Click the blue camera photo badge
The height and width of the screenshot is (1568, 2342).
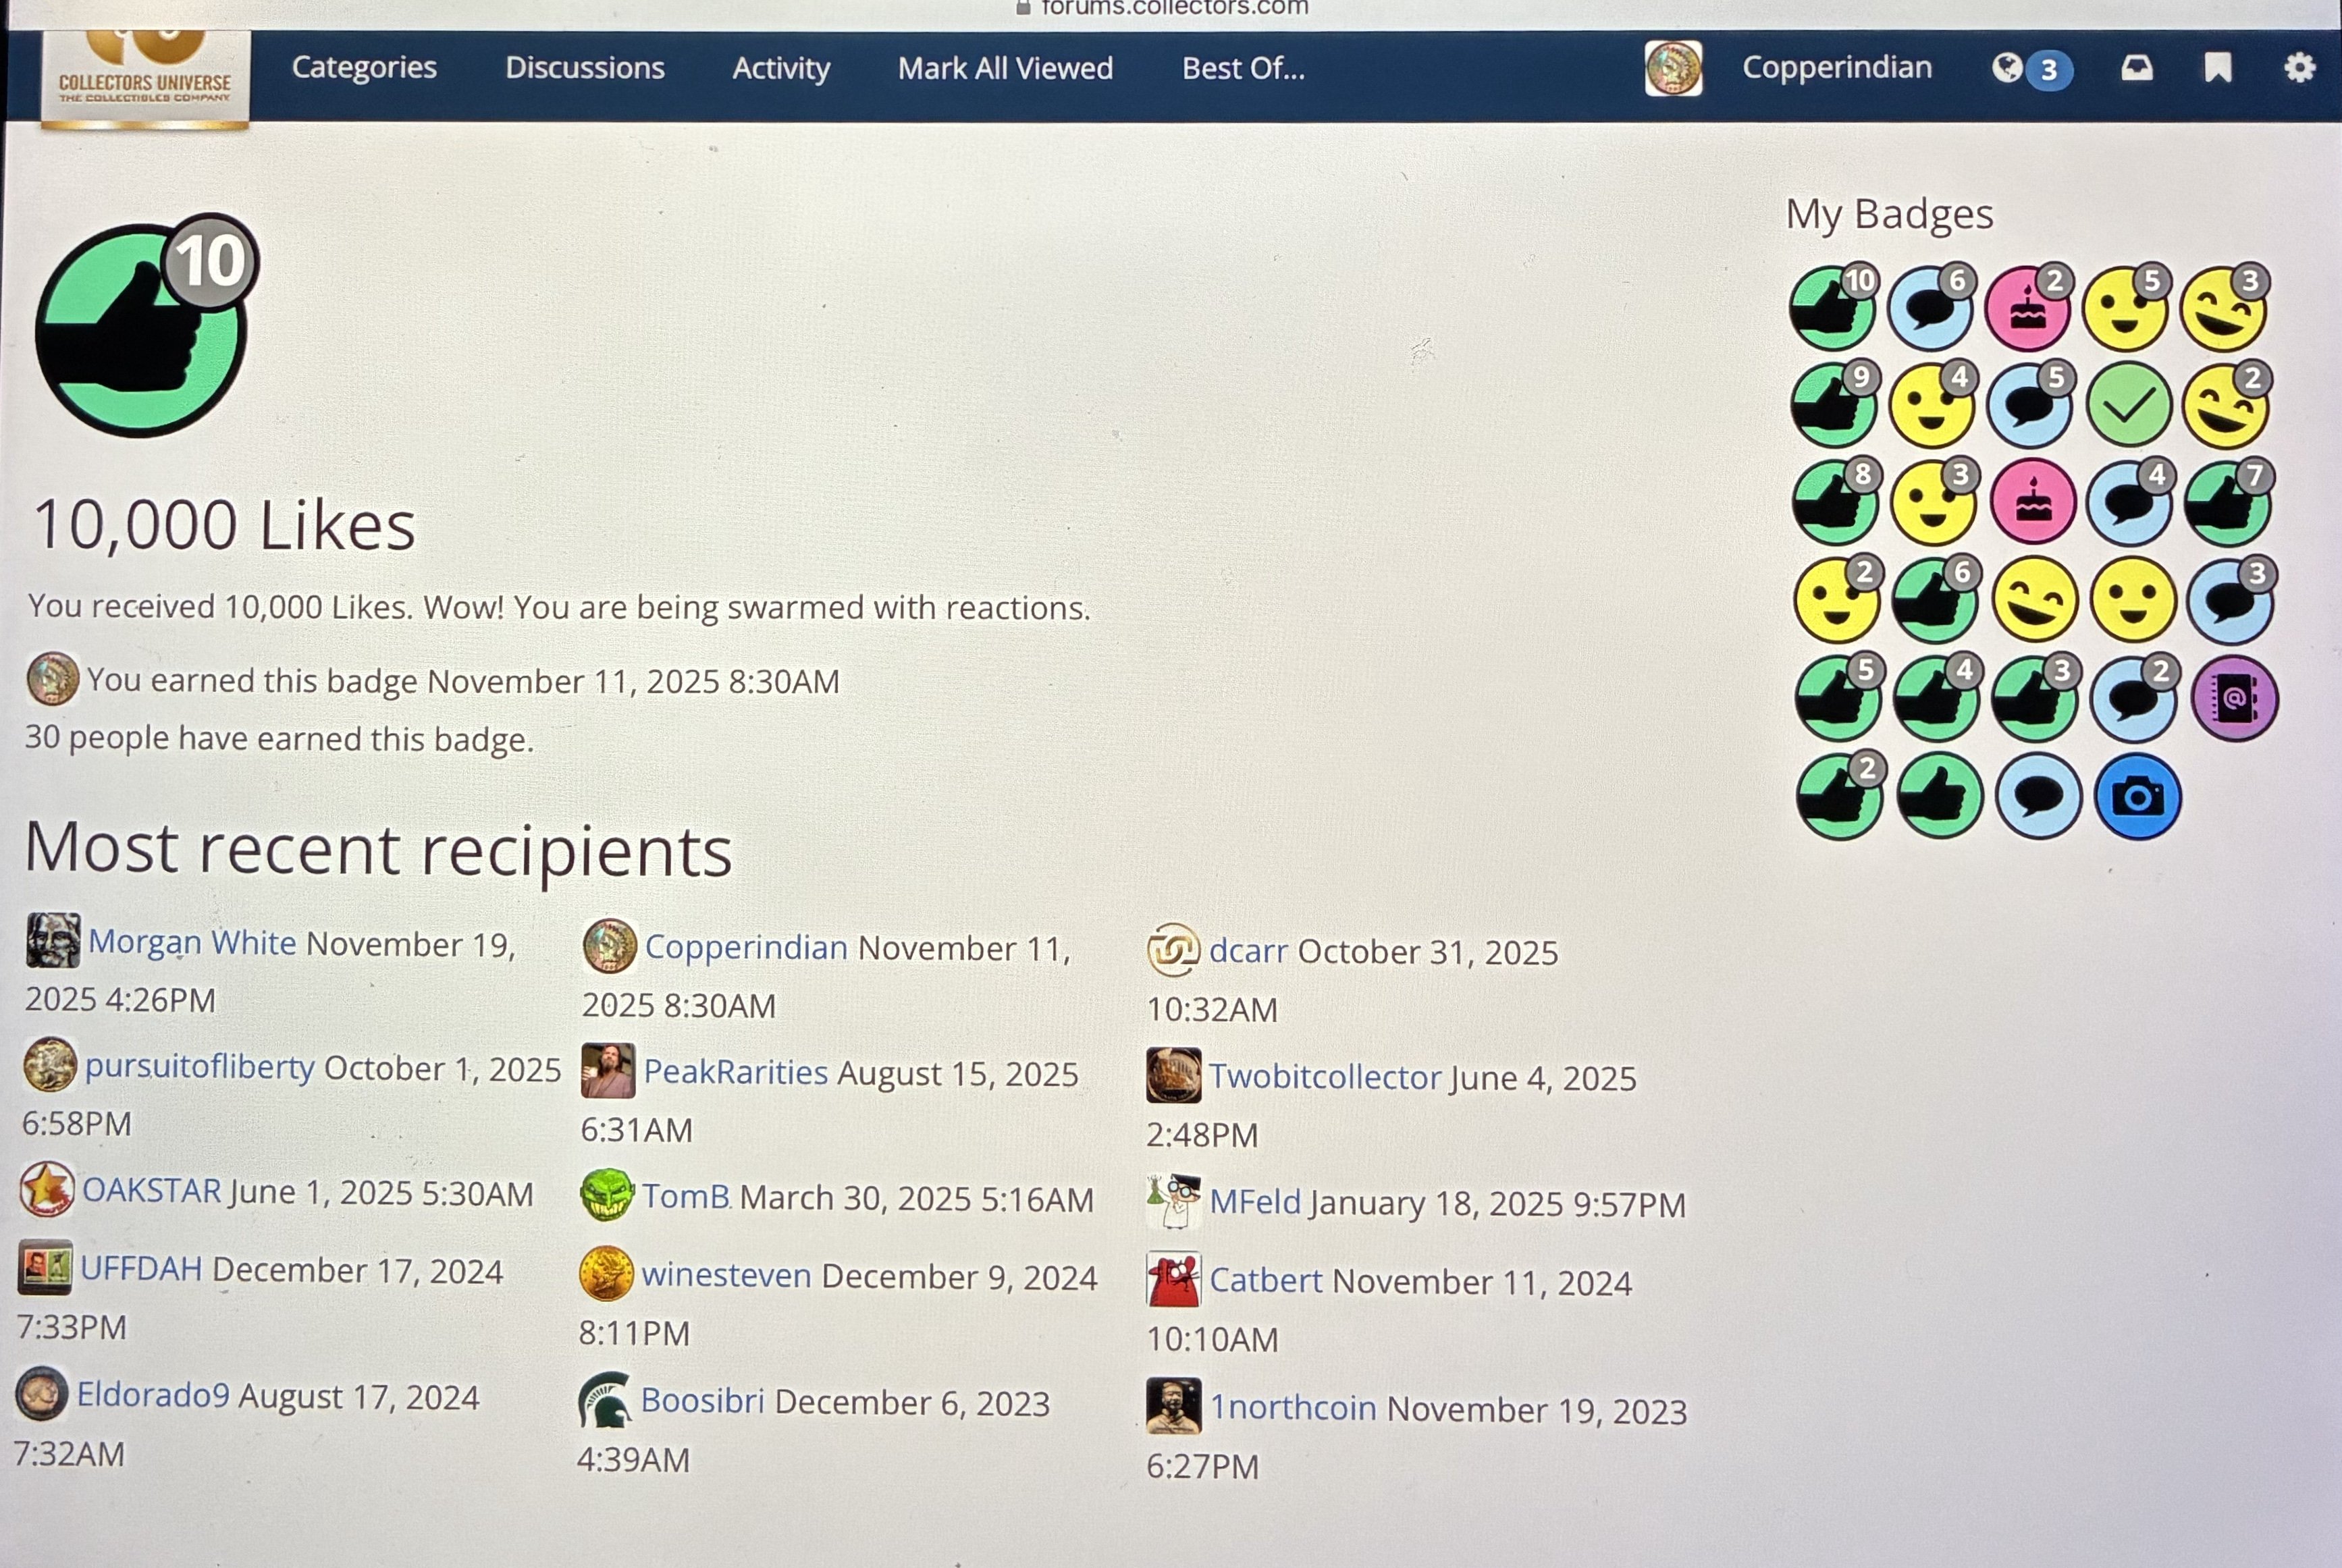(x=2137, y=797)
